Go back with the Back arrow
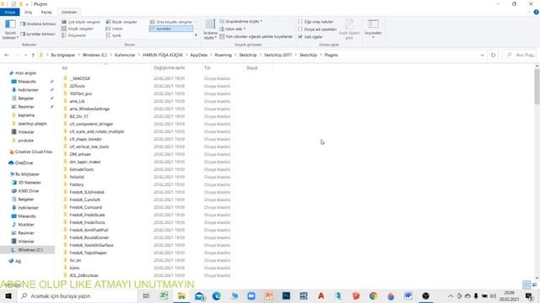540x303 pixels. pyautogui.click(x=7, y=55)
